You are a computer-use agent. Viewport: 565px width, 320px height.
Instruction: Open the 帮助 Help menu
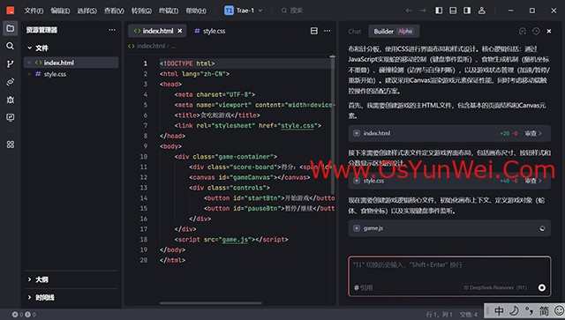196,11
